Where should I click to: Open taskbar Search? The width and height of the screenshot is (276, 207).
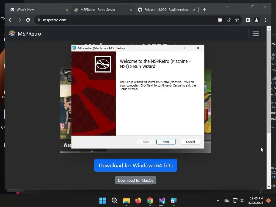tap(114, 201)
